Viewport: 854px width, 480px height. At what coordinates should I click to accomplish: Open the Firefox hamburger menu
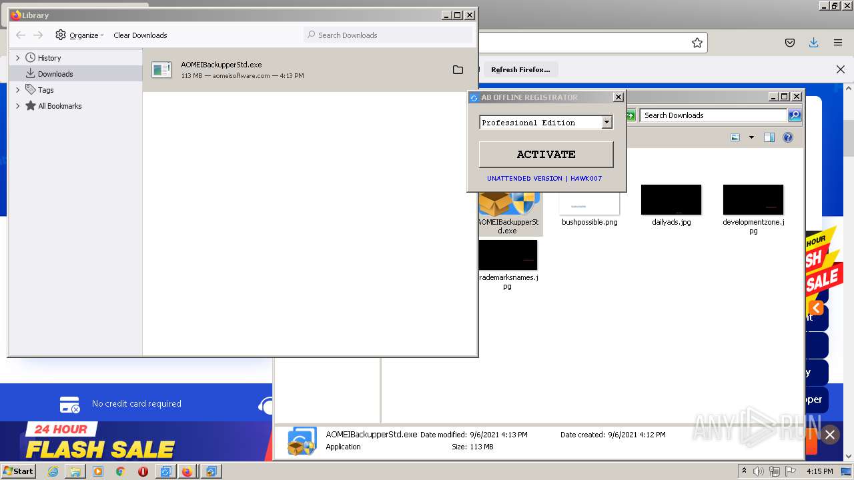838,43
